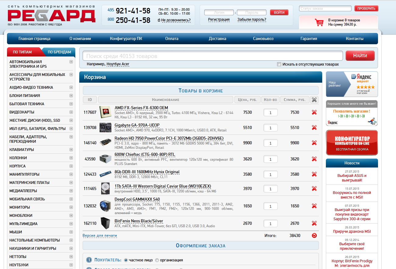Remove Gigabyte GA-970A-UD3P from the cart
Screen dimensions: 396x269
(x=314, y=127)
